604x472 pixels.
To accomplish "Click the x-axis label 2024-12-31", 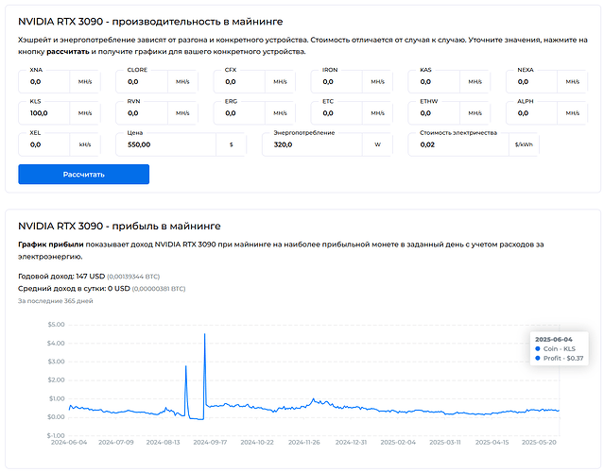I will (351, 443).
